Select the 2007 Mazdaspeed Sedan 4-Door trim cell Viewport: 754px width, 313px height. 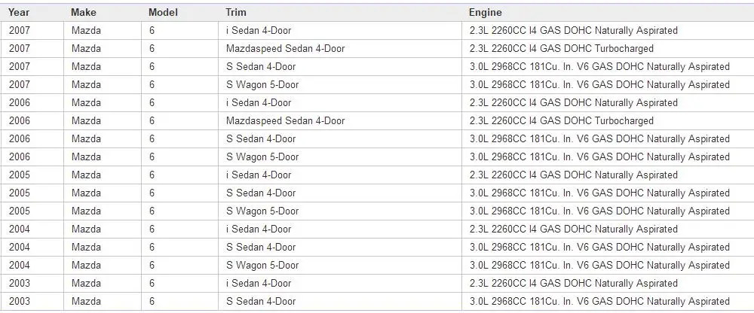tap(339, 49)
